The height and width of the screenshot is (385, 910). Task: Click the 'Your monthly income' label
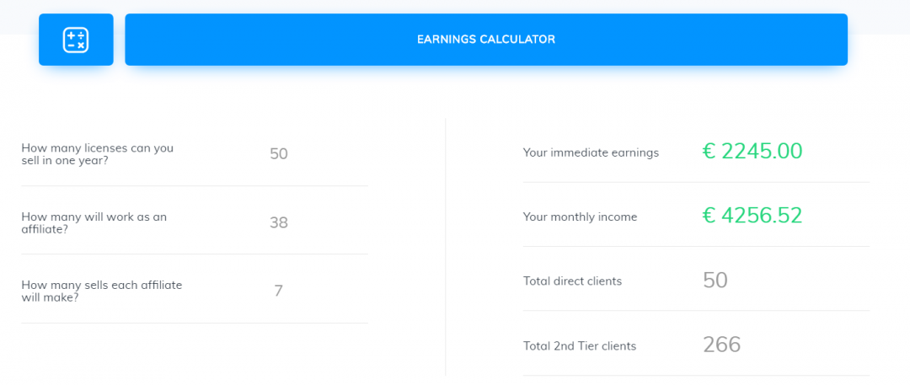coord(580,217)
